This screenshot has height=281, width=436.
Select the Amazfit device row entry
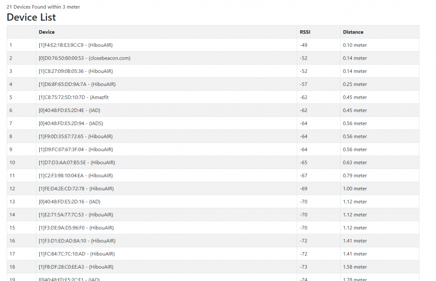tap(73, 97)
